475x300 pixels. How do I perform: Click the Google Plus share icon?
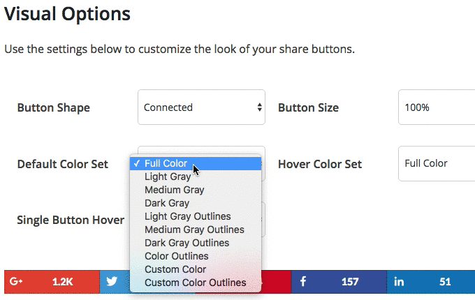click(x=16, y=282)
